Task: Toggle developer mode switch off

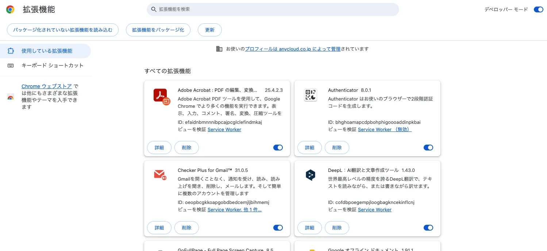Action: [x=539, y=9]
